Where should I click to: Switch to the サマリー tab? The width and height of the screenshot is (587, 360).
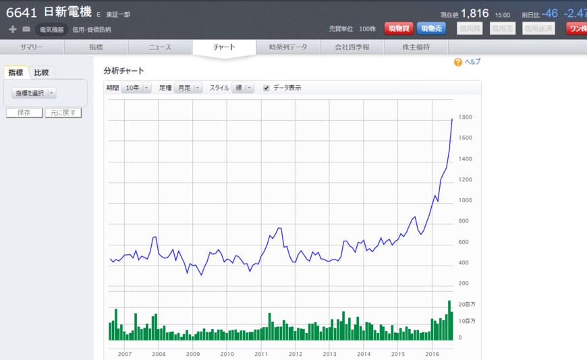[x=32, y=47]
